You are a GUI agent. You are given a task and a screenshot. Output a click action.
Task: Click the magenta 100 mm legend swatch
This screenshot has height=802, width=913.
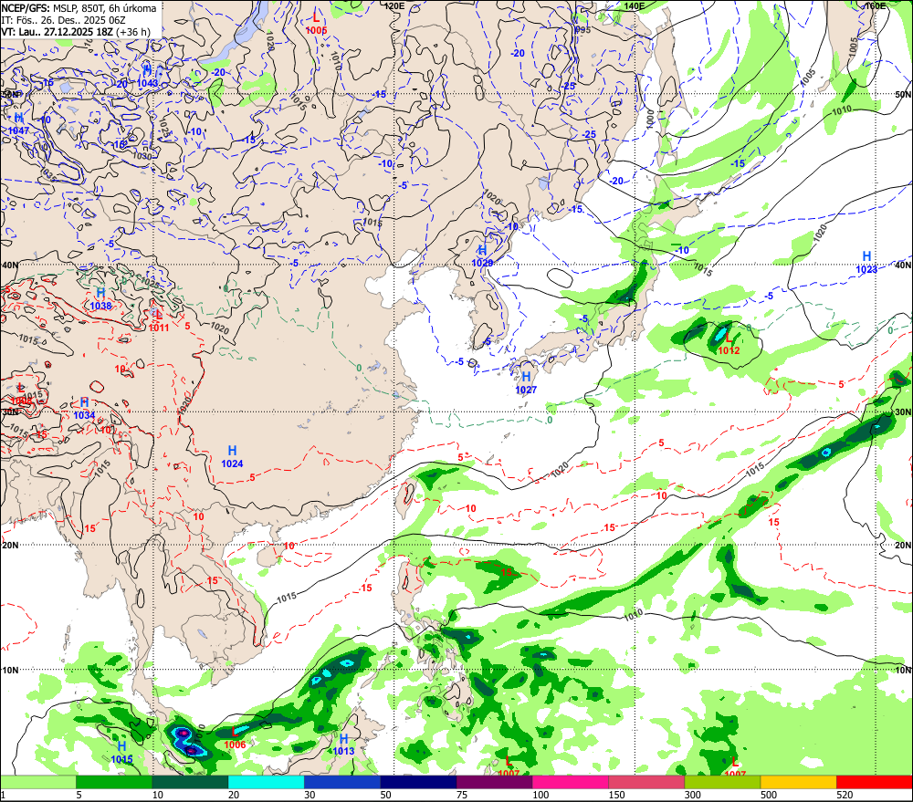(570, 782)
